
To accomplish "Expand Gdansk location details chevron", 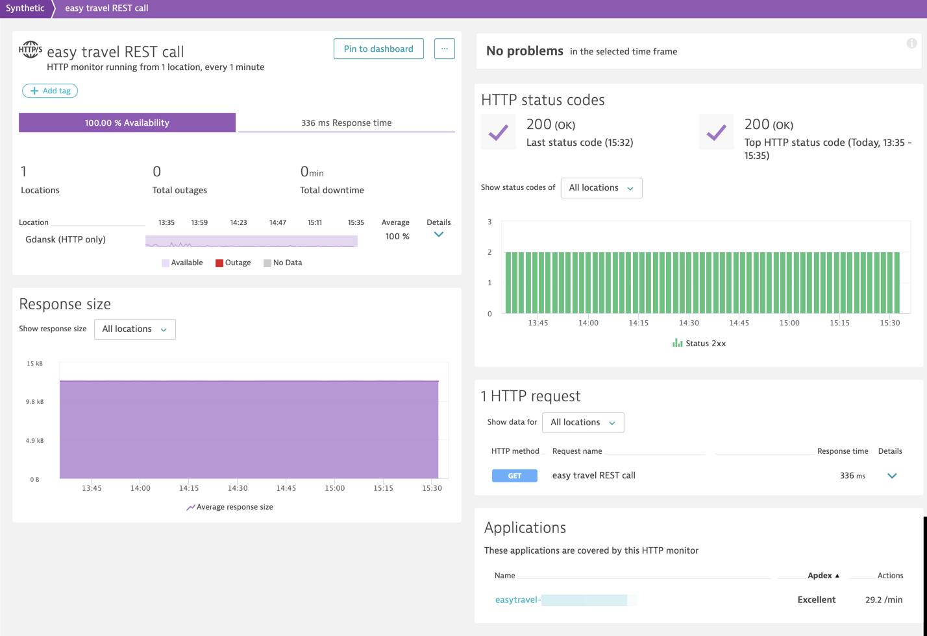I will [439, 235].
